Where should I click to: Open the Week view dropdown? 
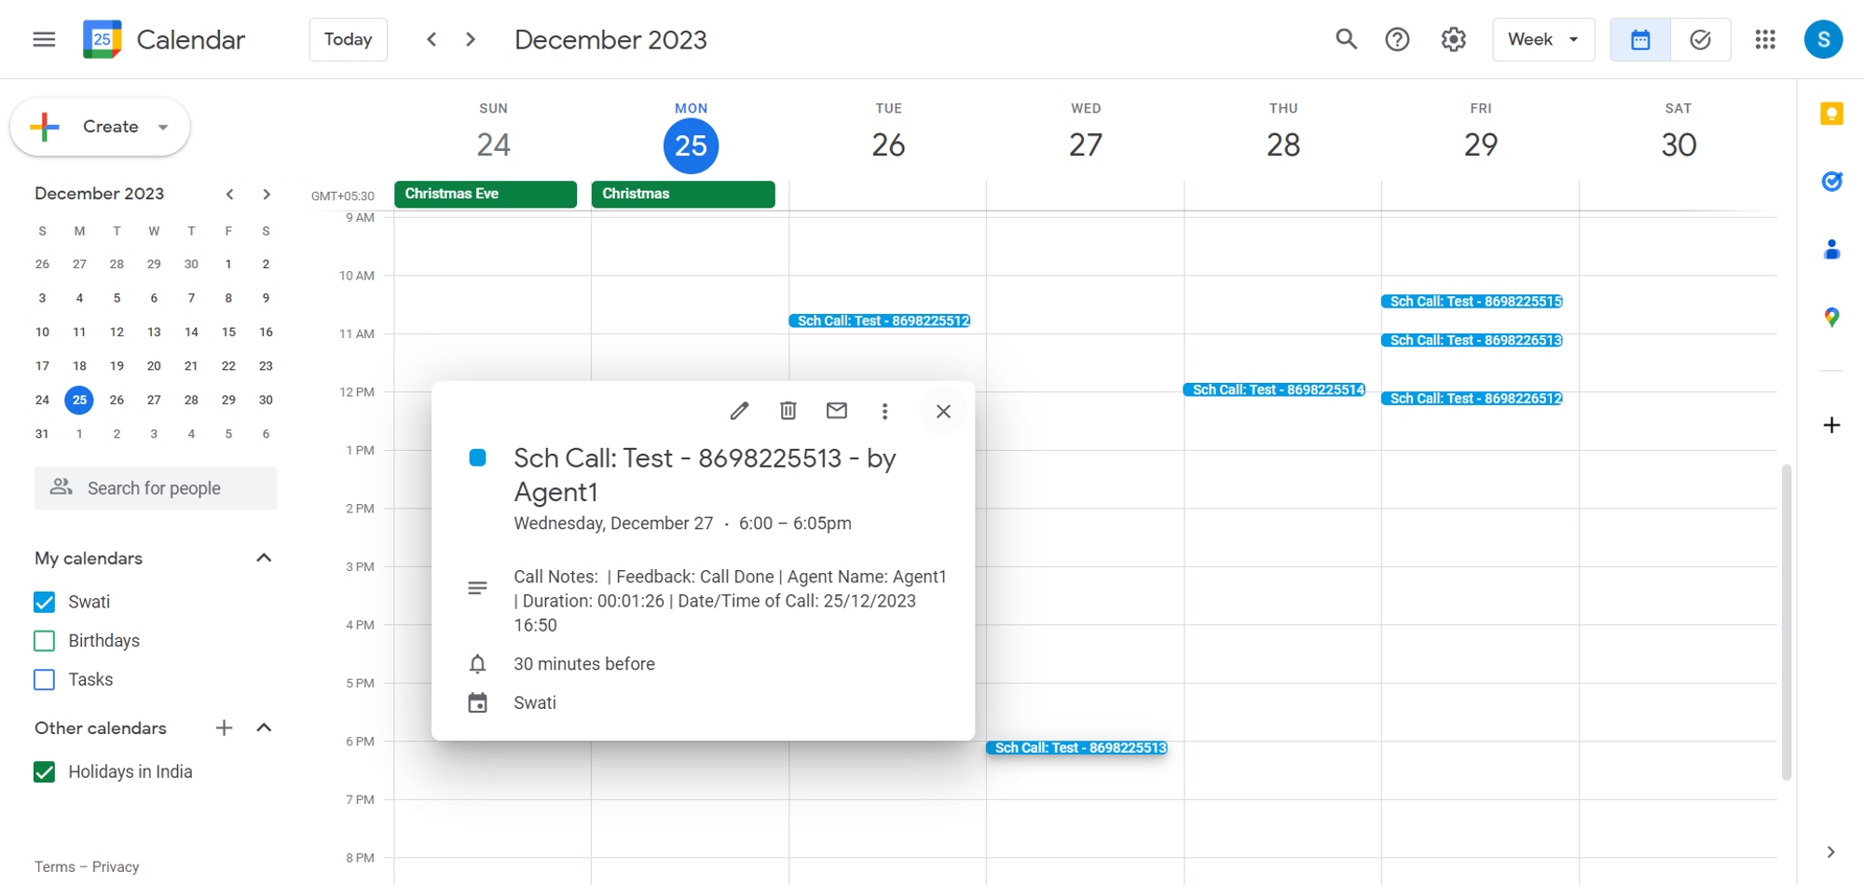[x=1542, y=39]
